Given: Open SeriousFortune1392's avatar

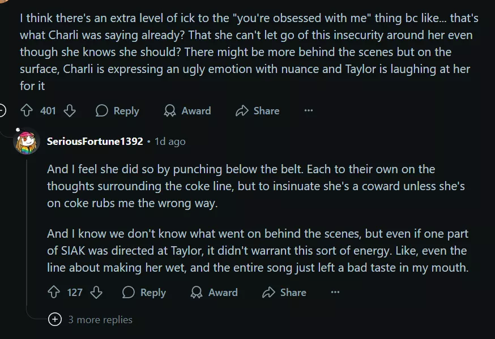Looking at the screenshot, I should click(x=26, y=142).
